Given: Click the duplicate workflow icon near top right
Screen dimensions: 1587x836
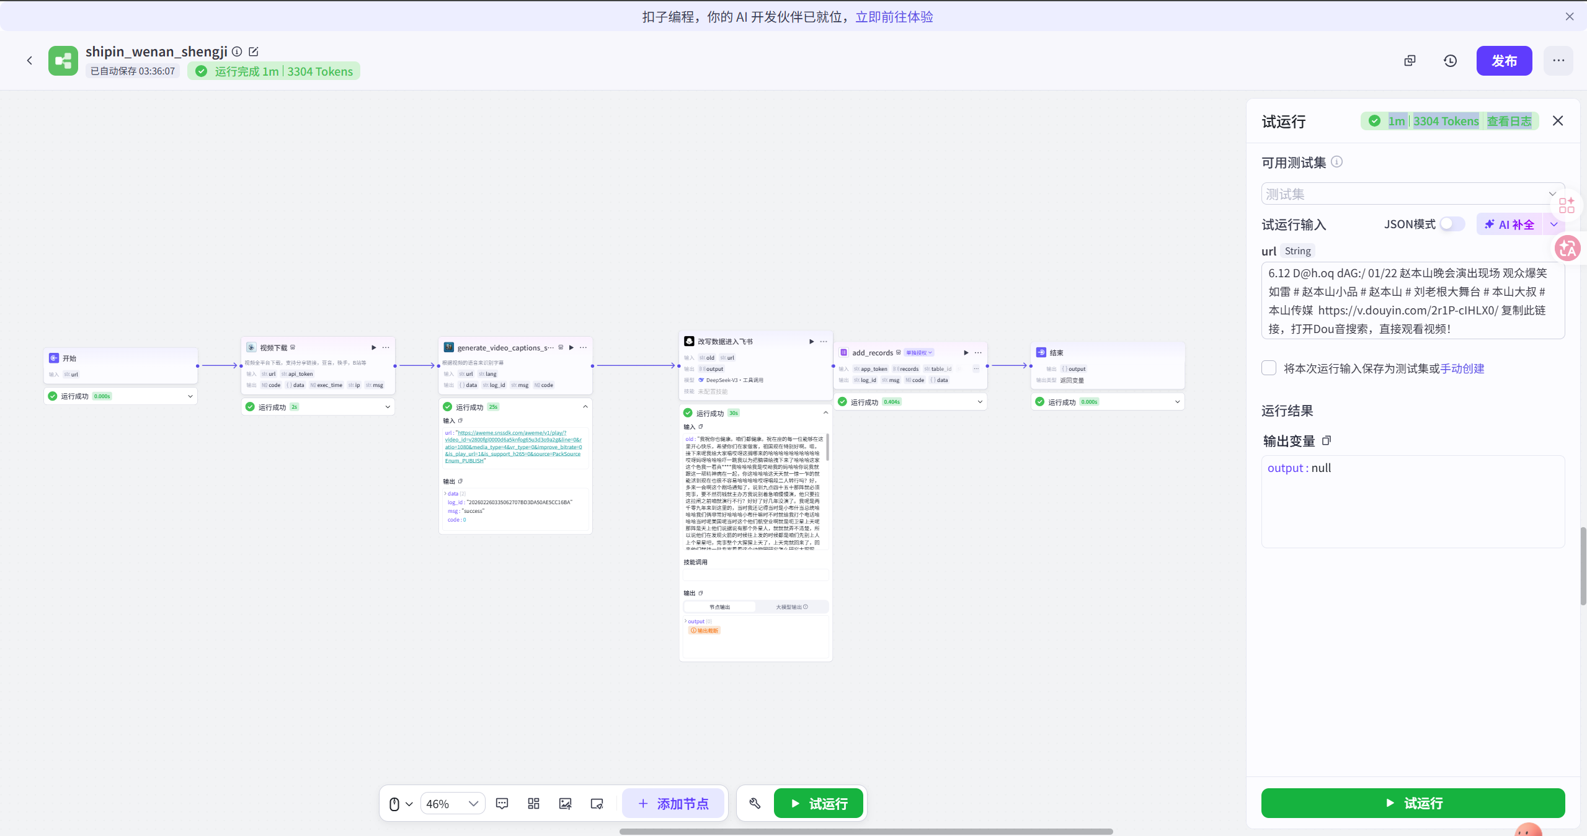Looking at the screenshot, I should pos(1409,60).
